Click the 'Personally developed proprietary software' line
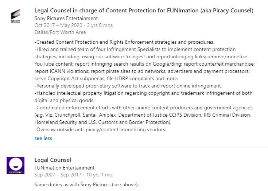The width and height of the screenshot is (268, 191). click(x=128, y=86)
